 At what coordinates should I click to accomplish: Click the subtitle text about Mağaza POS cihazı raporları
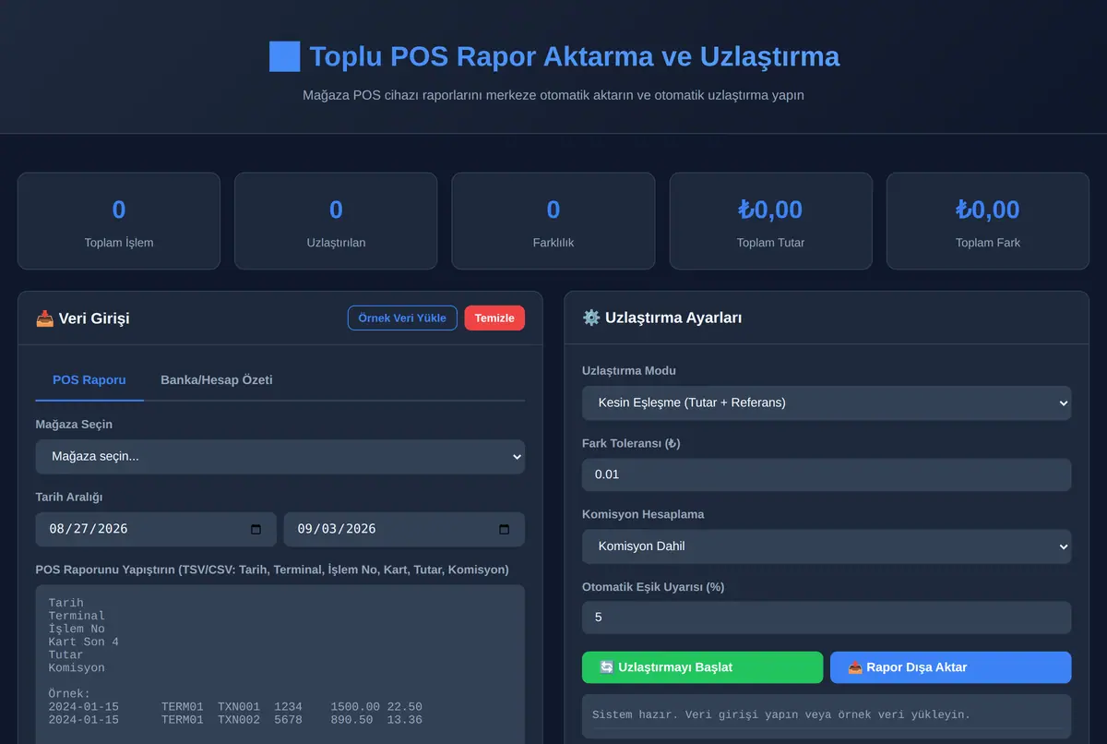click(x=553, y=95)
